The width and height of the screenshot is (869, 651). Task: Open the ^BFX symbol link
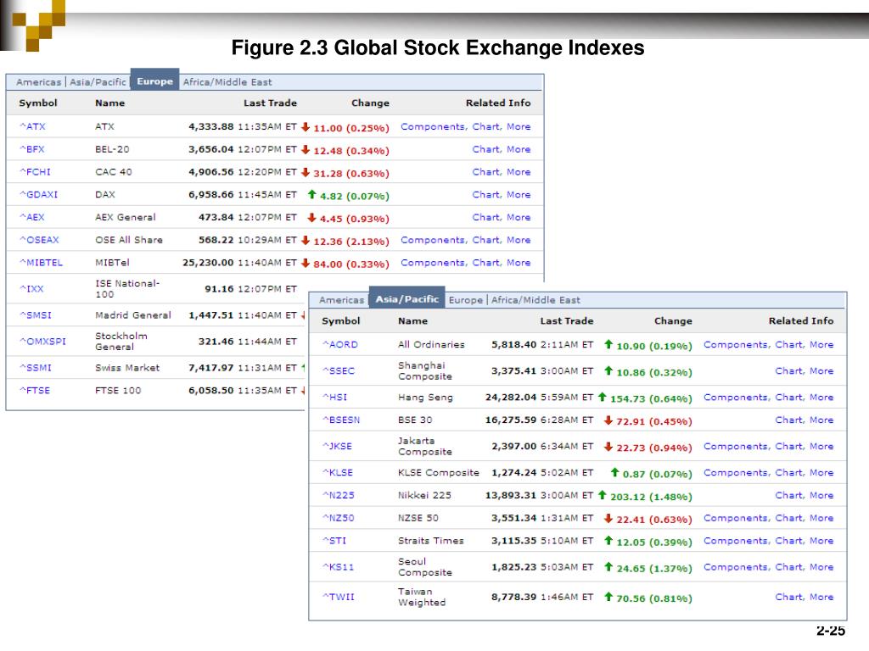(x=32, y=149)
